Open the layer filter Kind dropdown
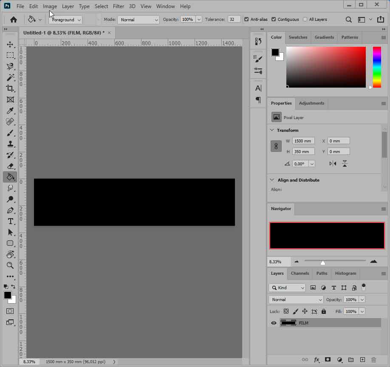 (287, 288)
